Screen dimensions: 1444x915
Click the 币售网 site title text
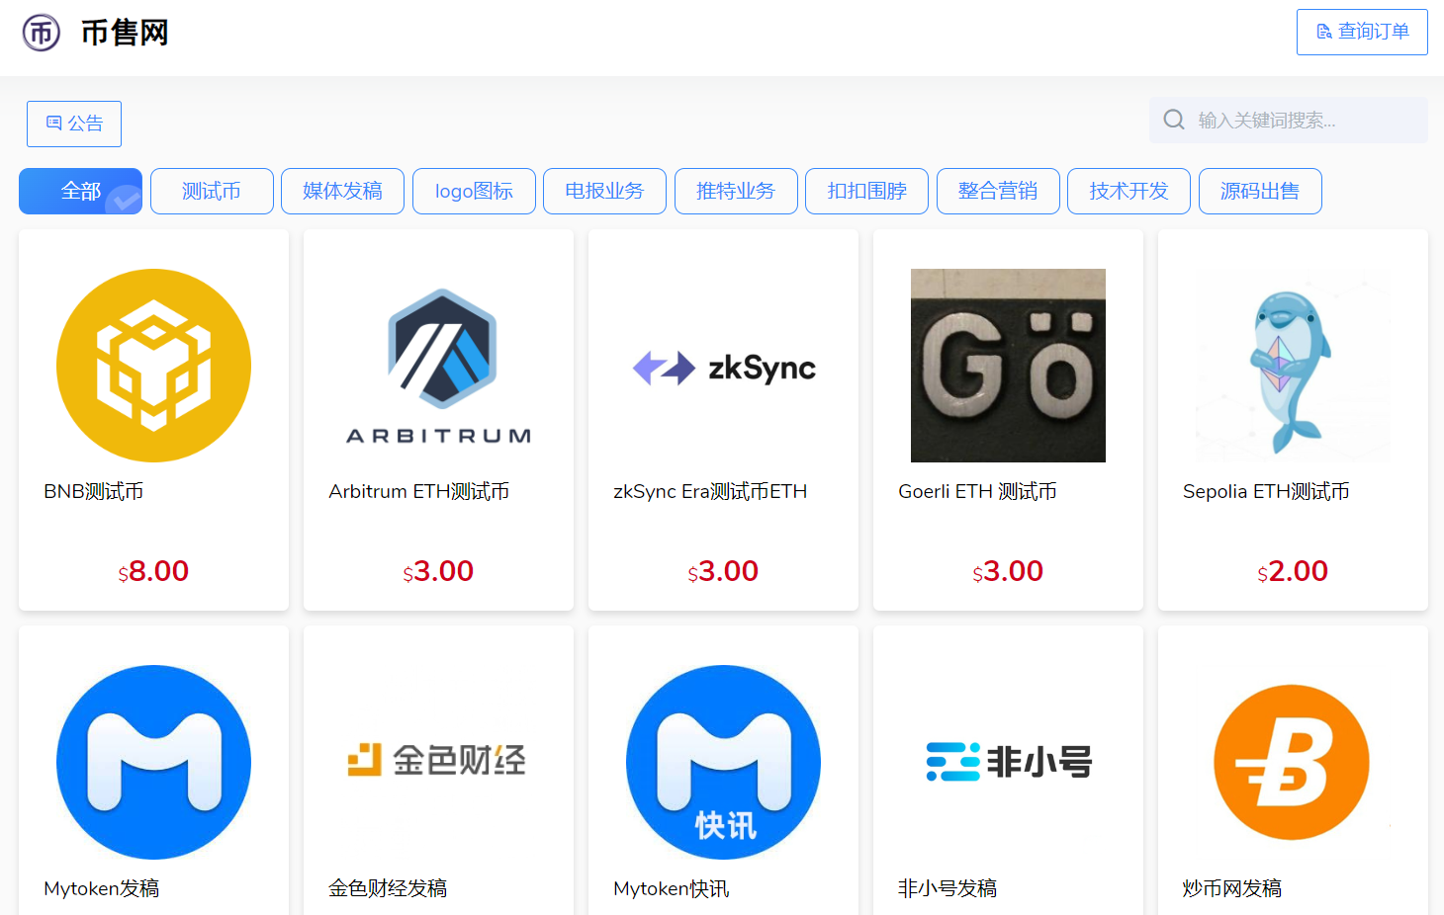125,33
